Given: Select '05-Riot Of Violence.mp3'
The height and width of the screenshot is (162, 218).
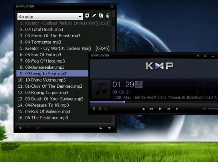Looking at the screenshot, I should click(x=53, y=112).
